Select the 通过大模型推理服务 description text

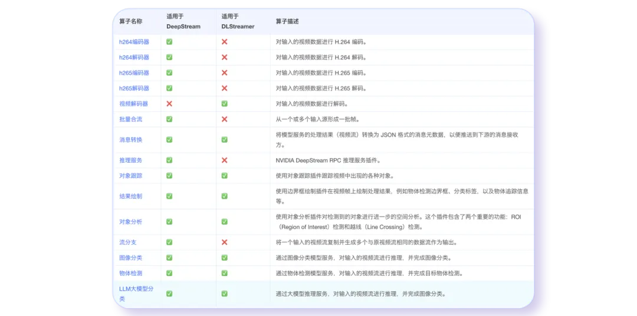[x=362, y=294]
